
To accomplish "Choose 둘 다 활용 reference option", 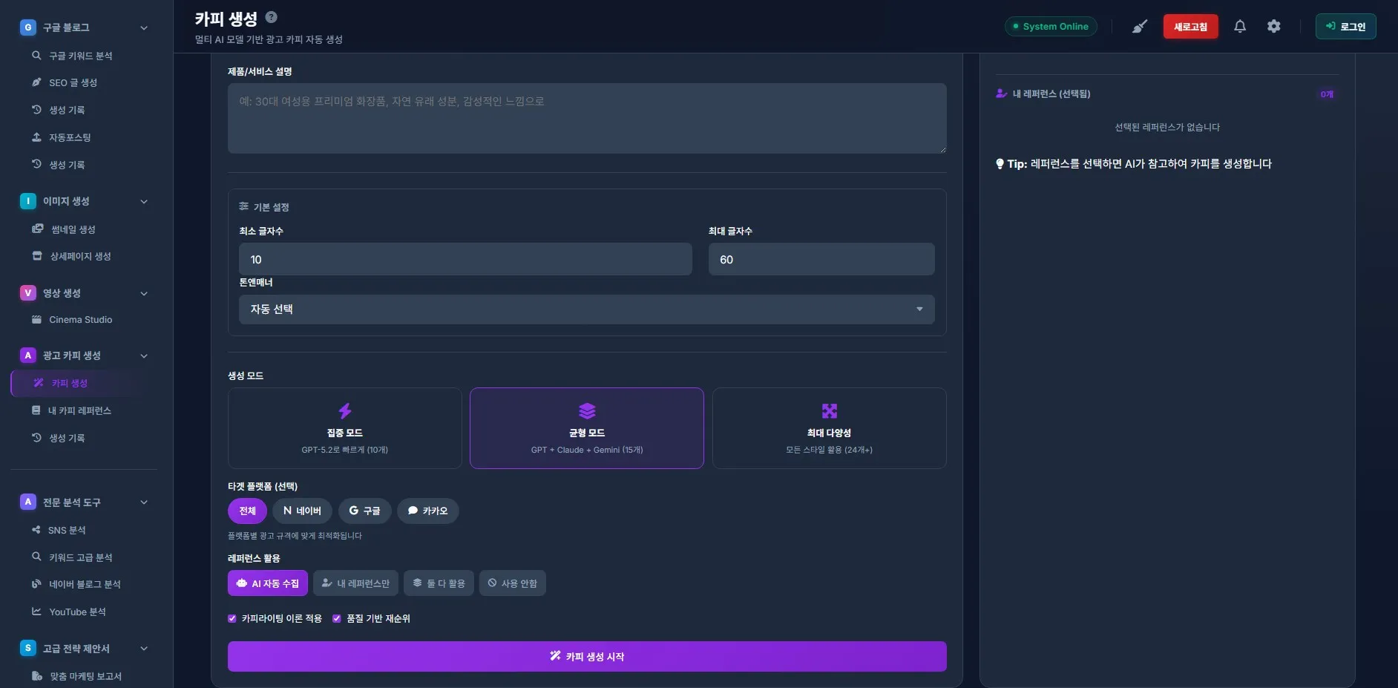I will 439,583.
